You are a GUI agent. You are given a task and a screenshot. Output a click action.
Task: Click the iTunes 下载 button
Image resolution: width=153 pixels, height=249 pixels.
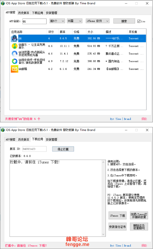pyautogui.click(x=118, y=216)
